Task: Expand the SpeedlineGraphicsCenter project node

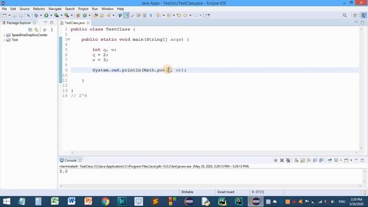Action: pos(4,35)
